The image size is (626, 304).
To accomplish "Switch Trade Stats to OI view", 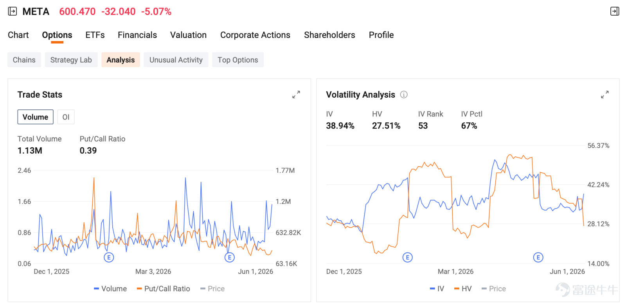I will point(66,117).
